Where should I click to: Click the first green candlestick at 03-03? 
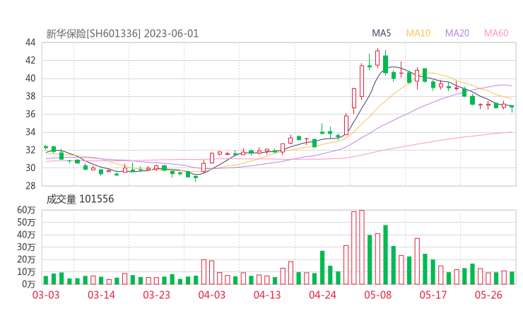46,147
